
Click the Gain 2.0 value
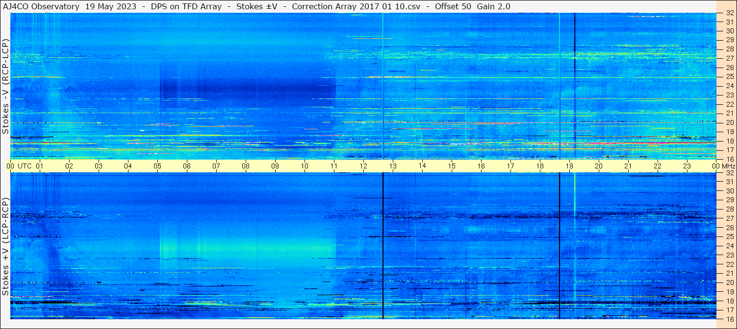point(493,7)
